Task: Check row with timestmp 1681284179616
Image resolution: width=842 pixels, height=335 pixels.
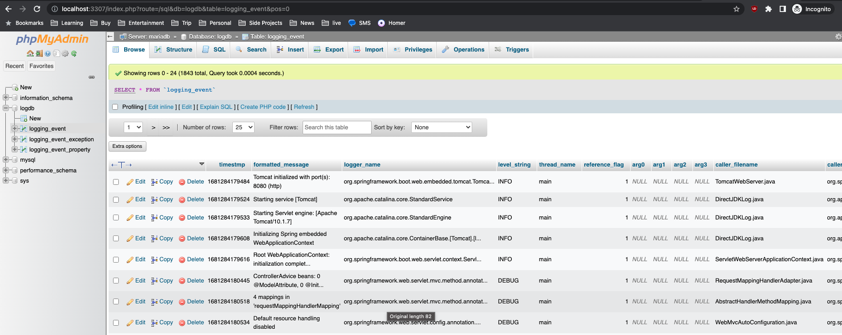Action: pyautogui.click(x=116, y=259)
